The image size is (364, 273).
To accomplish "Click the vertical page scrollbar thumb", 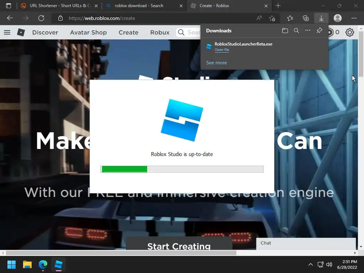I will pyautogui.click(x=361, y=54).
